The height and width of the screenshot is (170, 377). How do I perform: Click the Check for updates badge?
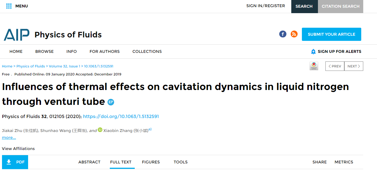coord(314,66)
